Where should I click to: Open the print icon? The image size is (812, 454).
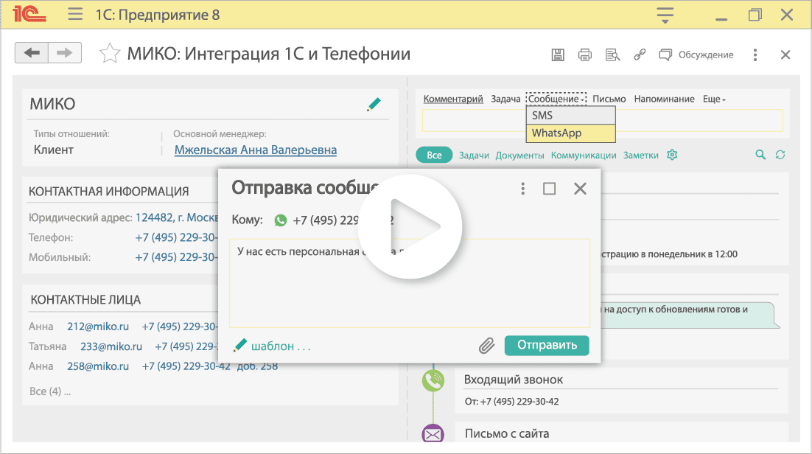(585, 55)
